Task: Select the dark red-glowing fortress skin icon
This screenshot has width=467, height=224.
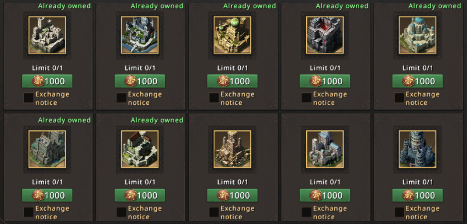Action: click(x=325, y=35)
